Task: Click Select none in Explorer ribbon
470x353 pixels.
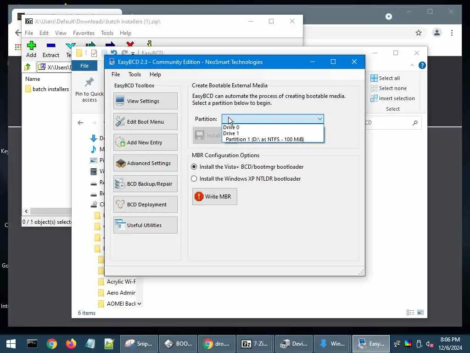Action: click(389, 88)
